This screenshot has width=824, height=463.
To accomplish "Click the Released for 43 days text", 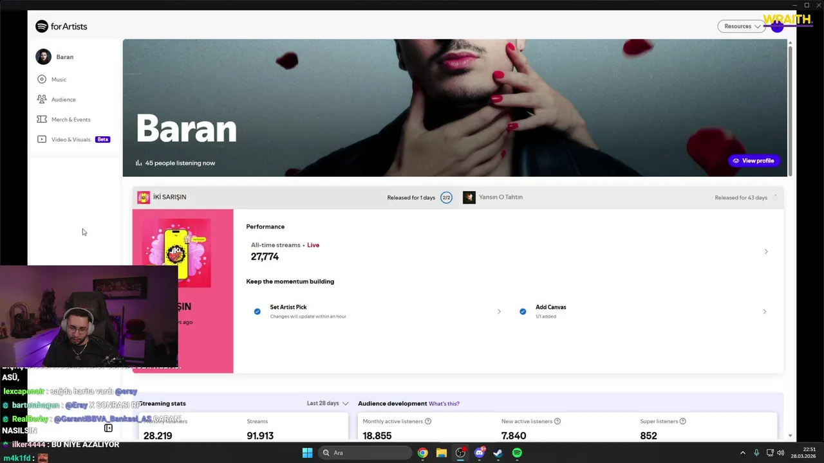I will click(x=741, y=197).
